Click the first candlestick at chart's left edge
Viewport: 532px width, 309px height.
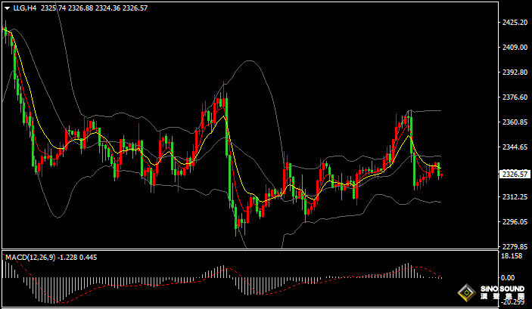tap(4, 32)
